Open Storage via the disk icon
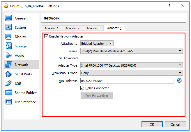Screen dimensions: 191x132 8,46
